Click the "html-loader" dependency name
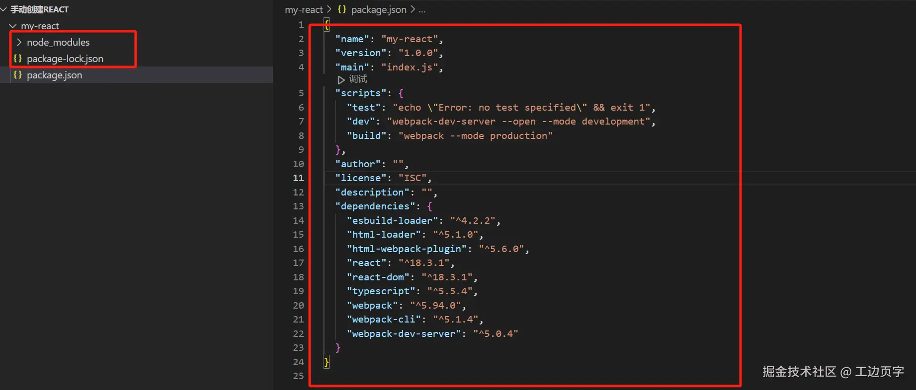Viewport: 916px width, 390px height. (x=384, y=235)
